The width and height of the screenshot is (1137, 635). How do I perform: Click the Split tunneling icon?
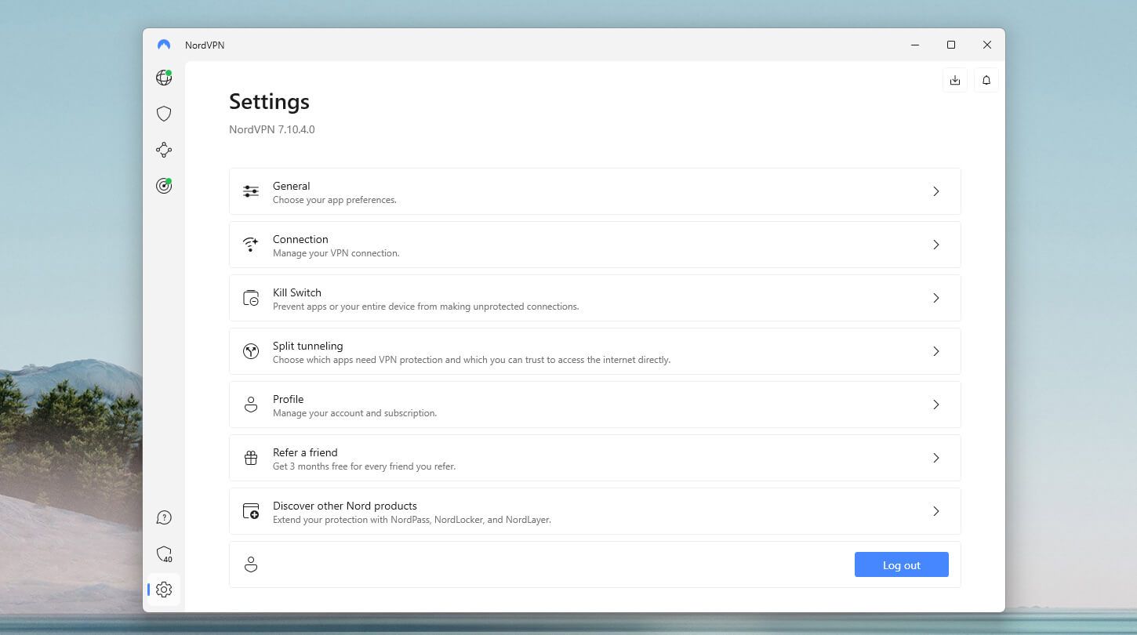[x=251, y=351]
